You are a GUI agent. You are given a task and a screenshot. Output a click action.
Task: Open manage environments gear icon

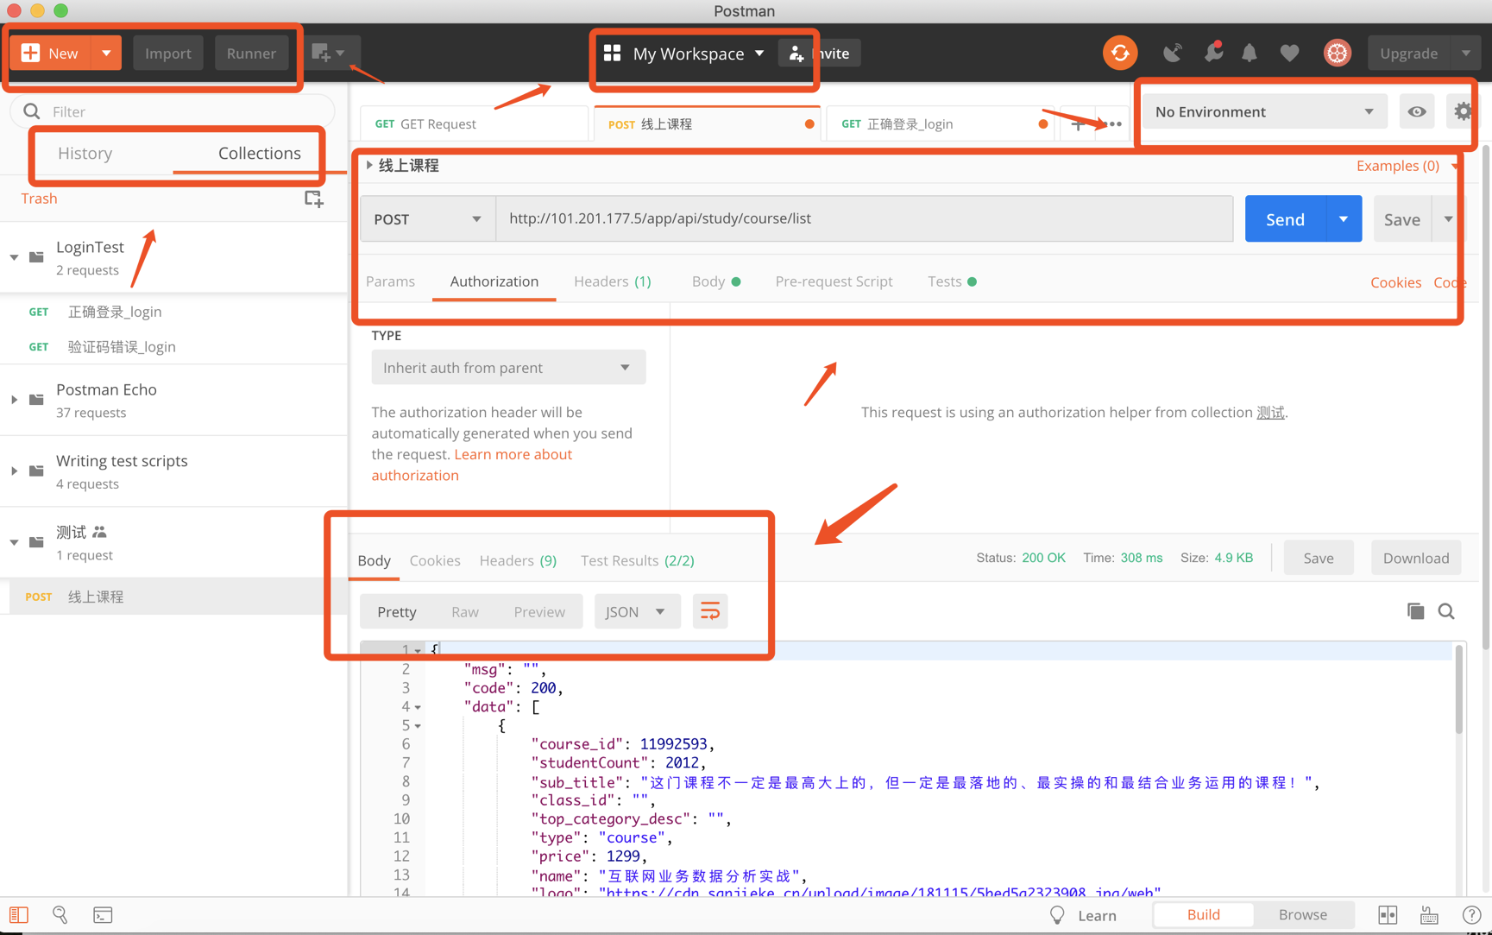click(x=1463, y=111)
